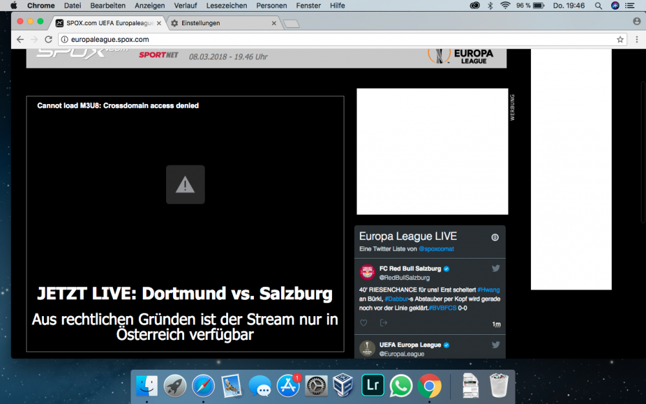Open the Lesezeichen menu

pyautogui.click(x=227, y=6)
